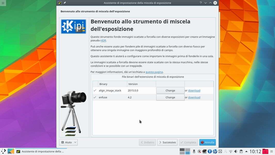
Task: Select the align_image_stack row name
Action: click(x=110, y=90)
